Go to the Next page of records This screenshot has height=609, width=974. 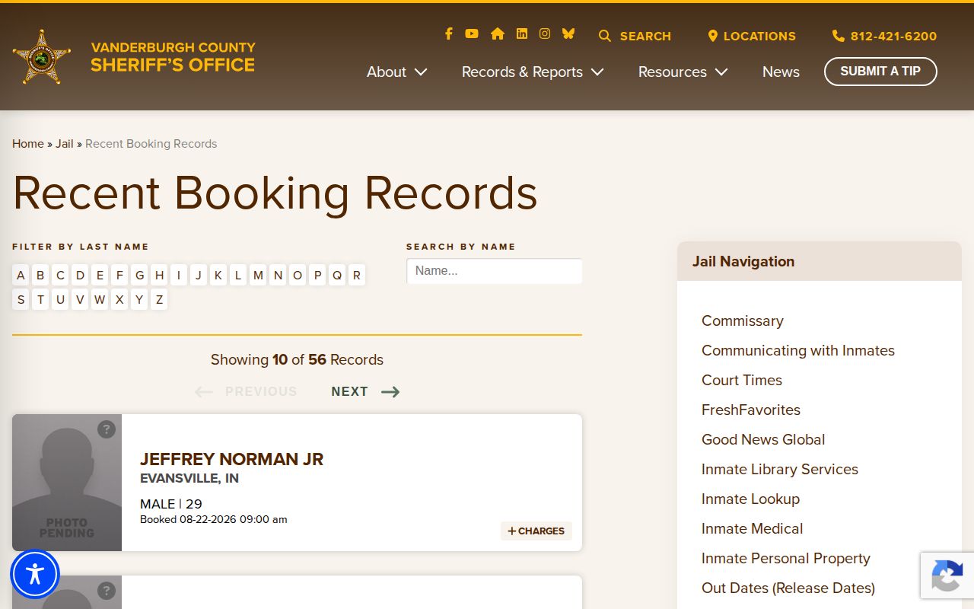click(x=365, y=391)
